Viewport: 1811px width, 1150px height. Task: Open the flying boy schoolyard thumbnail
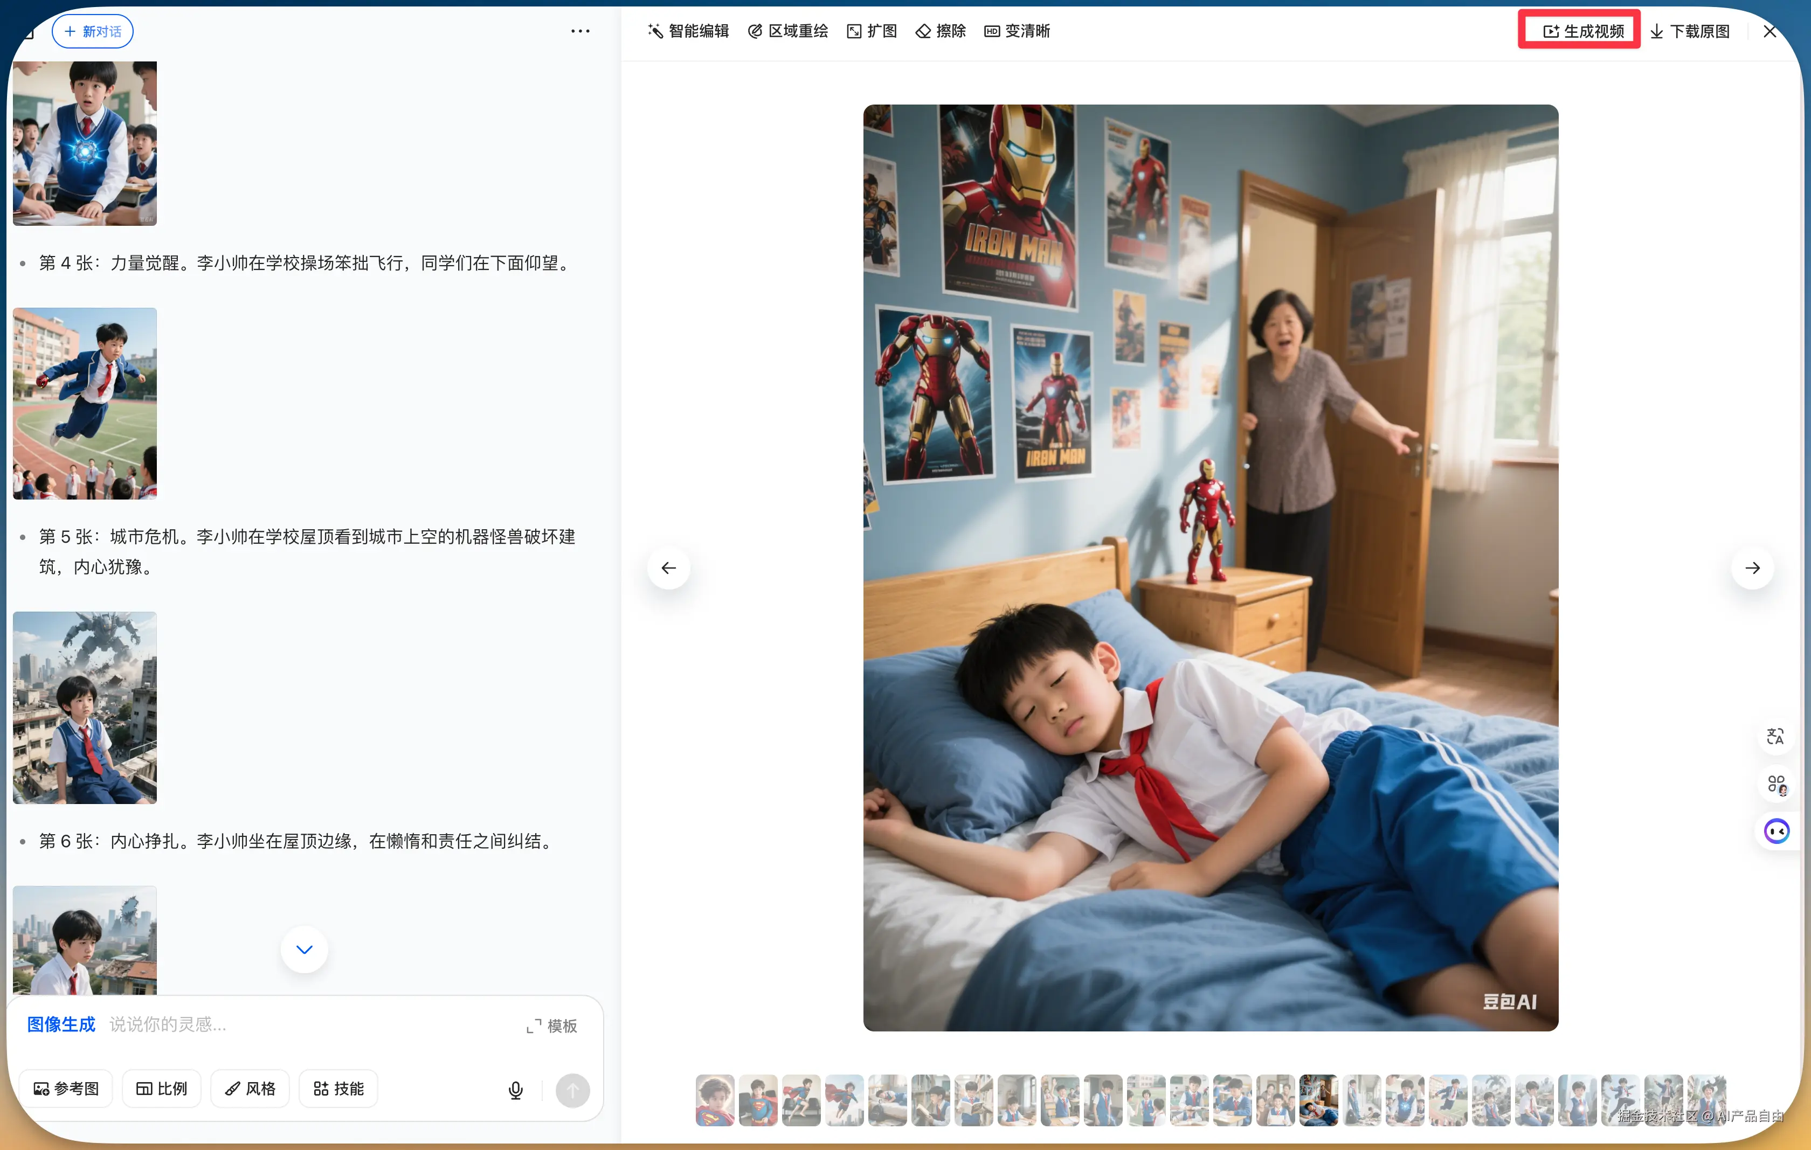(85, 404)
